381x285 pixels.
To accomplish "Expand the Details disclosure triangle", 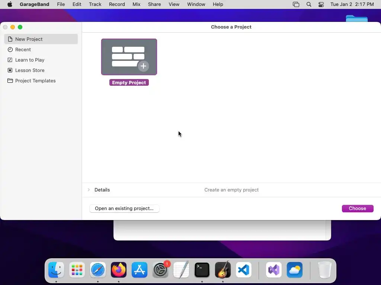I will (x=89, y=190).
